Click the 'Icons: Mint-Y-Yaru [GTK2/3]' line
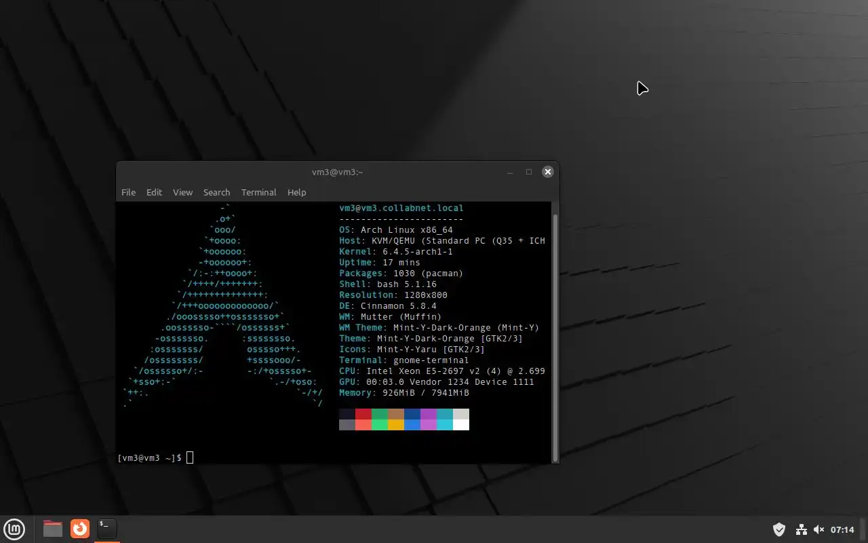The image size is (868, 543). click(412, 350)
